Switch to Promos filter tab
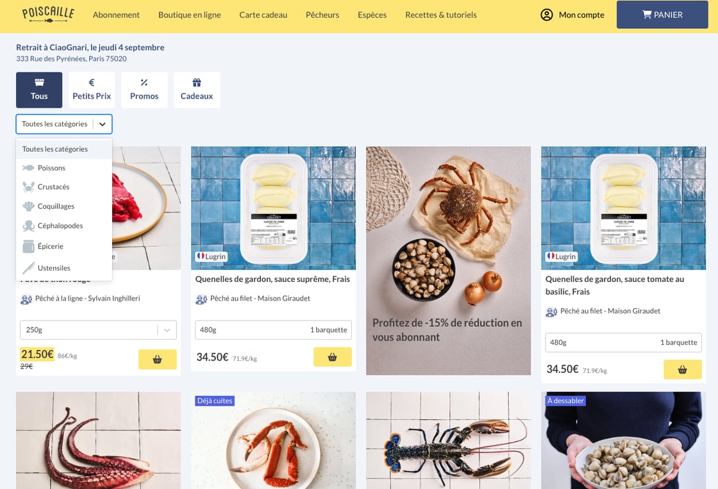The height and width of the screenshot is (489, 718). click(x=144, y=90)
